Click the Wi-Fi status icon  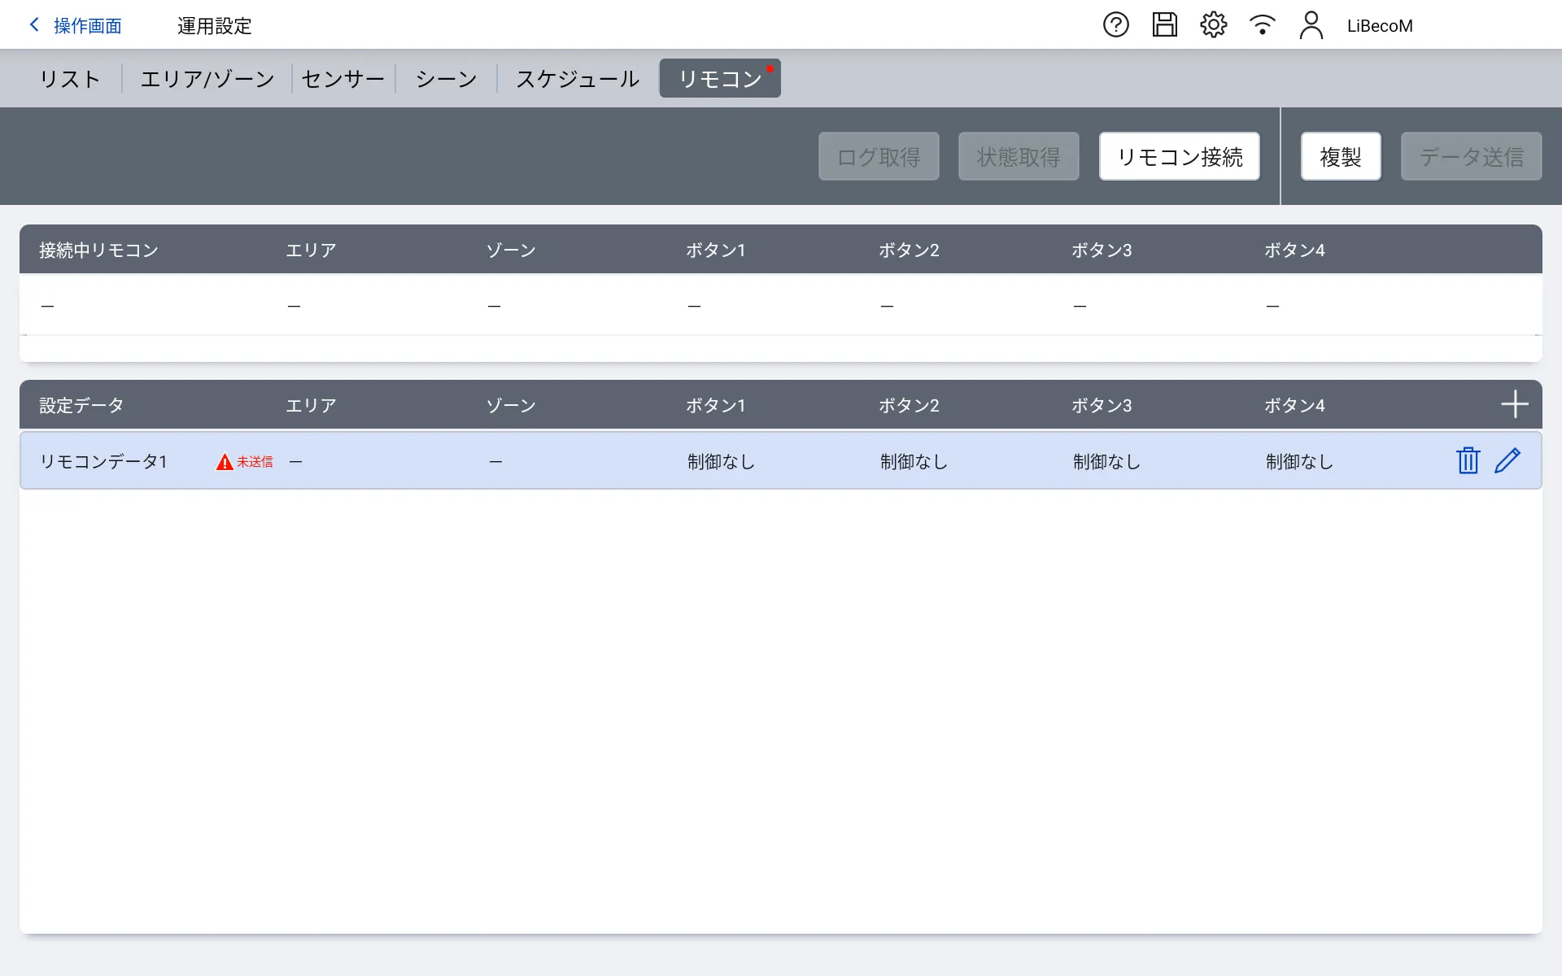click(1262, 25)
